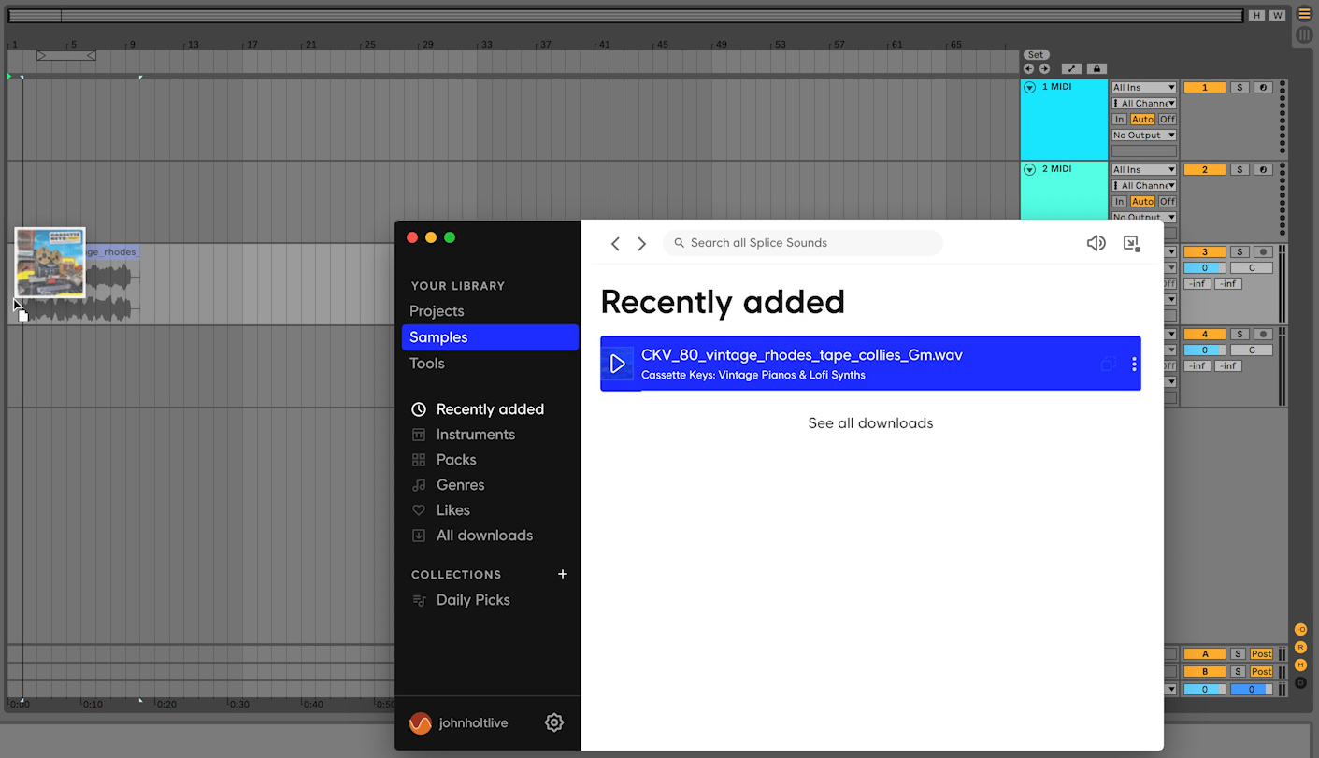Toggle the lock envelopes padlock button
Viewport: 1319px width, 758px height.
[x=1097, y=69]
